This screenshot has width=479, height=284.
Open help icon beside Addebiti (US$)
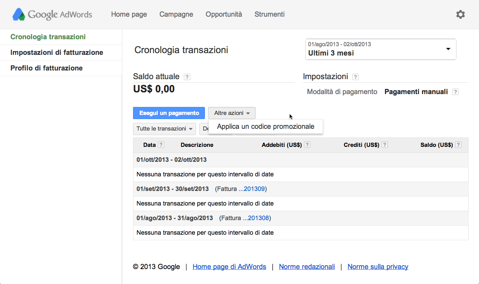307,145
